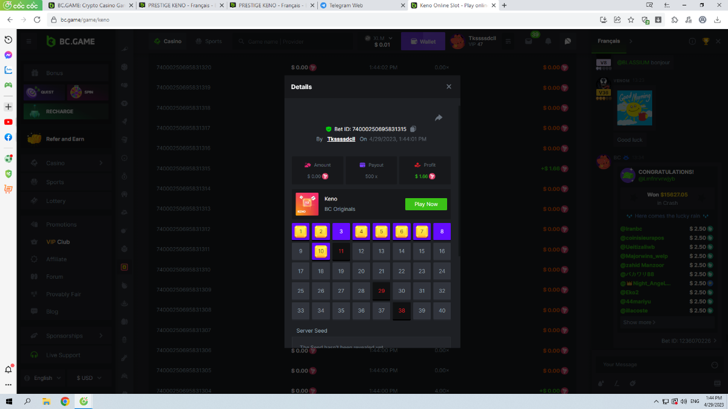Click the share arrow icon in Details
The height and width of the screenshot is (409, 728).
pos(439,118)
